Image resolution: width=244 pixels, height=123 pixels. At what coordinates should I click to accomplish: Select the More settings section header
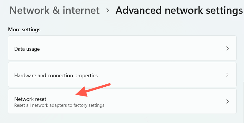click(24, 29)
